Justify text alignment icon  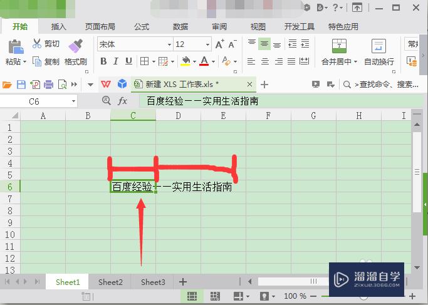(x=291, y=61)
